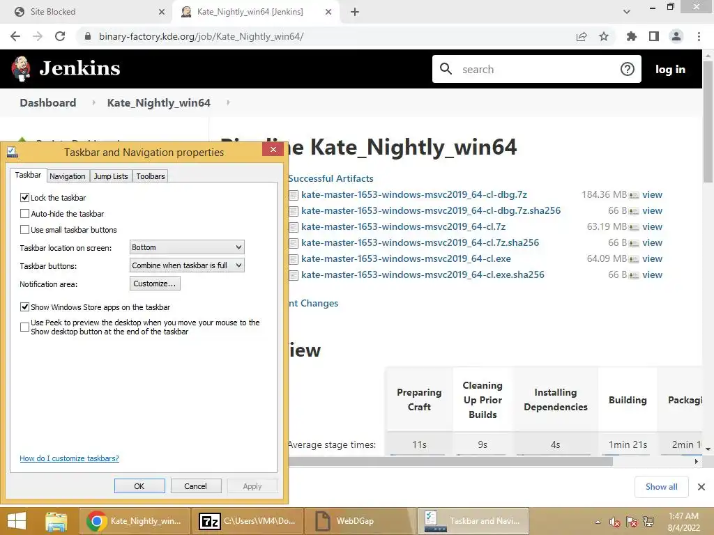Open the share page icon in address bar
714x535 pixels.
(x=582, y=36)
